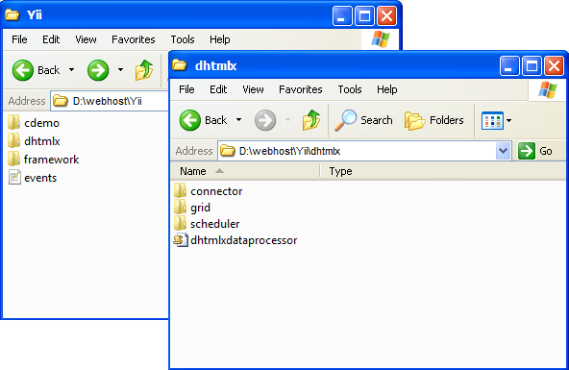
Task: Open Tools menu in dhtmlx window
Action: 350,89
